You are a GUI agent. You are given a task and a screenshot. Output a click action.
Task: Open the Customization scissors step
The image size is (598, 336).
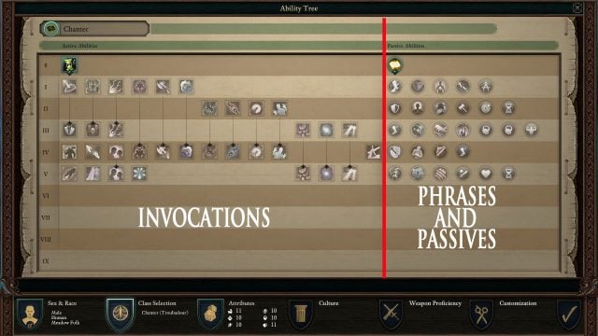pos(481,315)
